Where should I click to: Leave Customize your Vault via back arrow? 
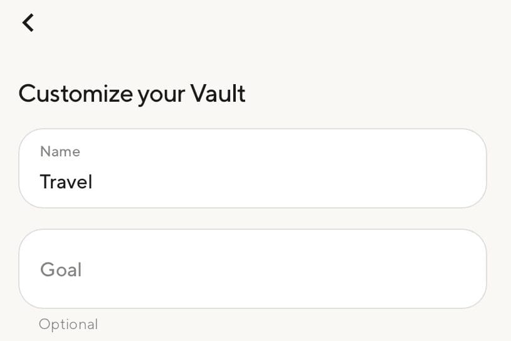[28, 23]
